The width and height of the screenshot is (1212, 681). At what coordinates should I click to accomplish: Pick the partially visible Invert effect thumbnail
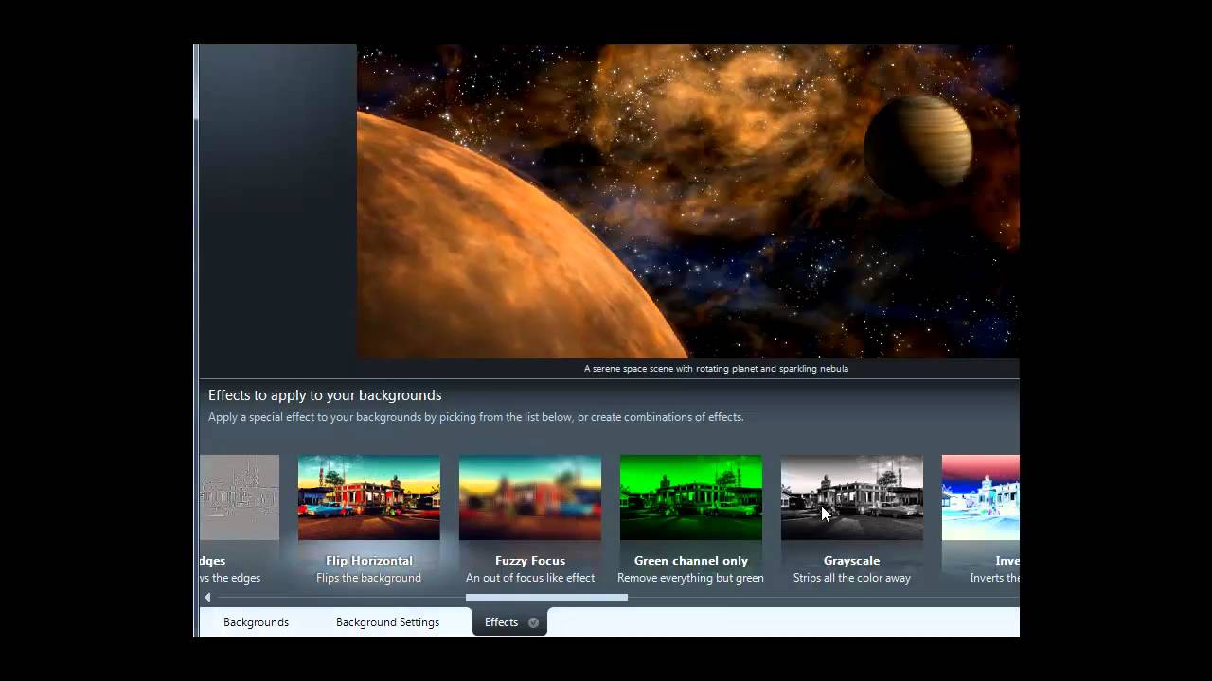981,498
